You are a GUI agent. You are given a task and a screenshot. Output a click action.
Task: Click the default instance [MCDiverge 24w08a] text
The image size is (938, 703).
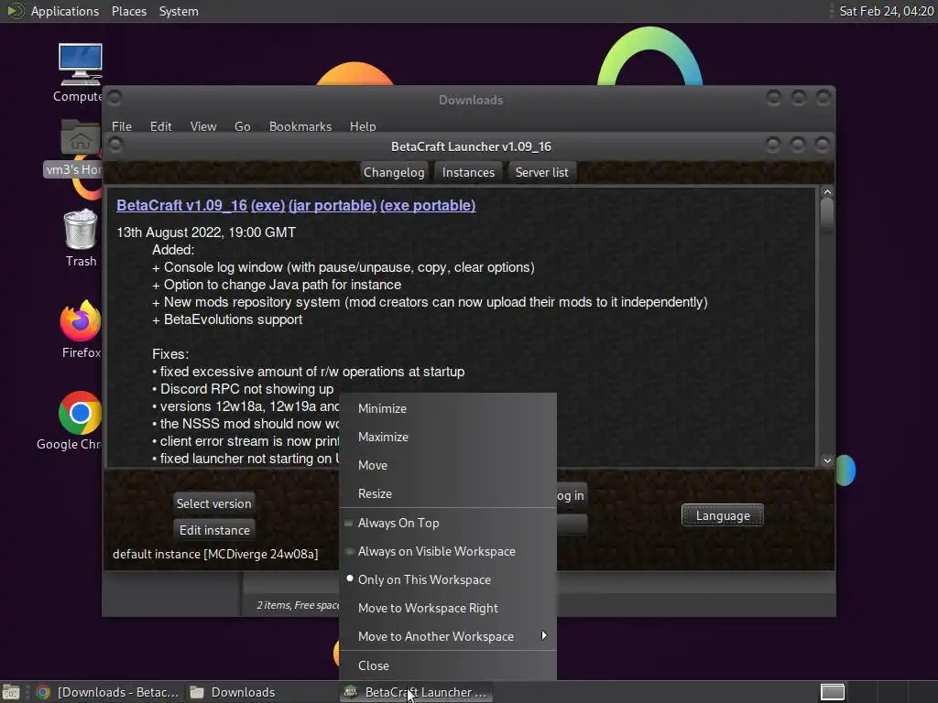click(x=215, y=554)
